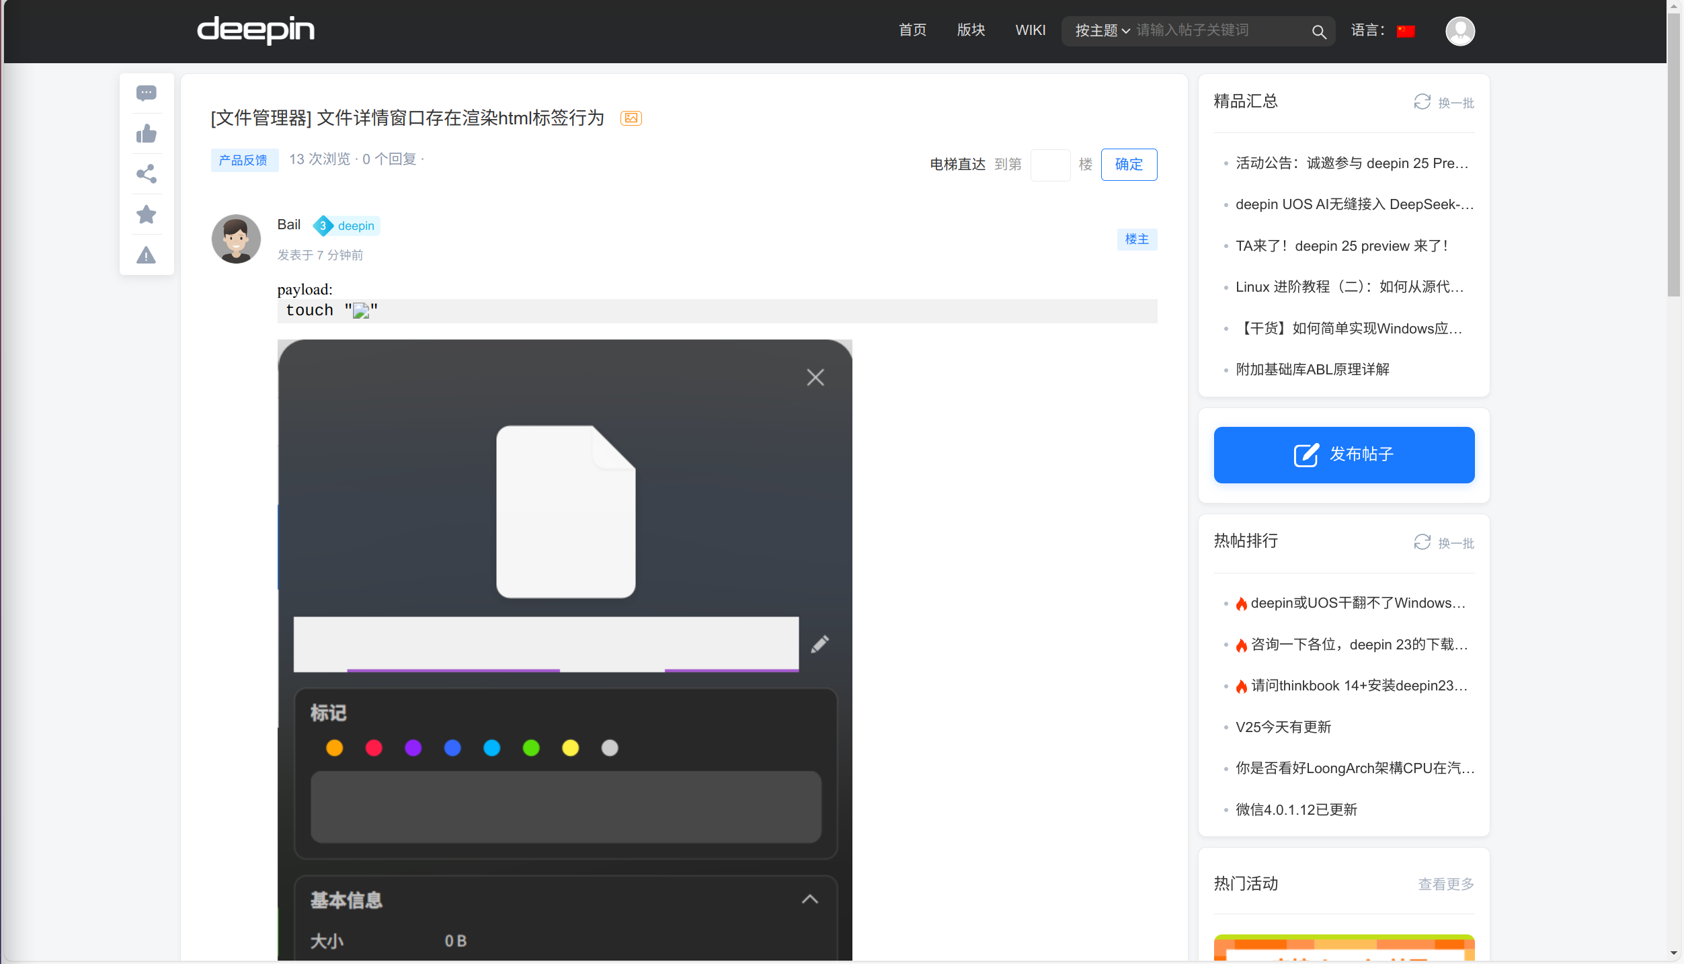Click the filename field in screenshot
The height and width of the screenshot is (964, 1684).
(546, 644)
